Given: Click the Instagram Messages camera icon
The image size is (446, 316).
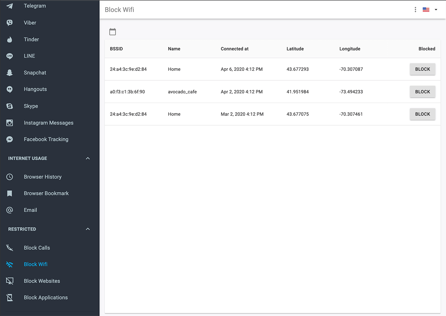Looking at the screenshot, I should (x=10, y=123).
